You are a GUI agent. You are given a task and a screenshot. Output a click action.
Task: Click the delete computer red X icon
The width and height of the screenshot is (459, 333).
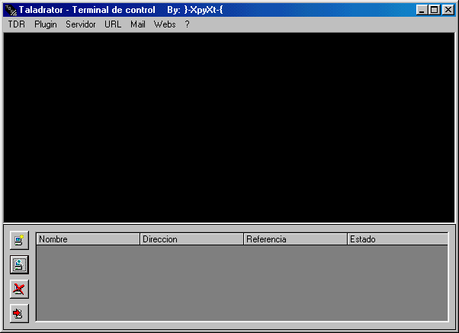pyautogui.click(x=19, y=289)
